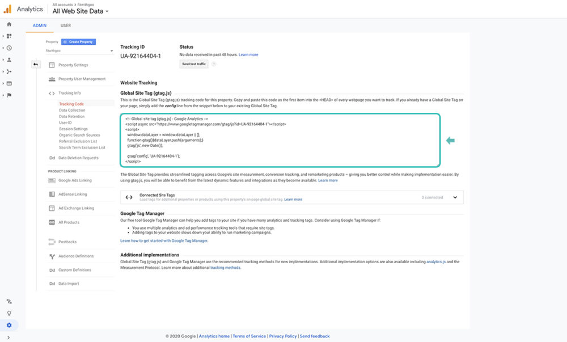
Task: Click the All accounts breadcrumb text
Action: [62, 5]
